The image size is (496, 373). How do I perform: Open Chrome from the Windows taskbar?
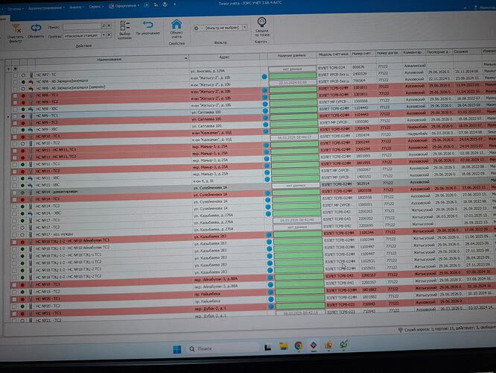[x=299, y=345]
